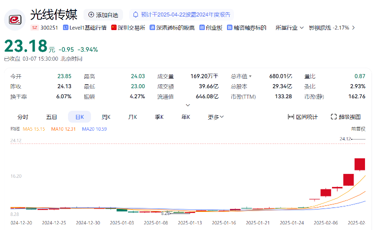375x230 pixels.
Task: Click the 成交额 value 39.66亿
Action: (208, 86)
